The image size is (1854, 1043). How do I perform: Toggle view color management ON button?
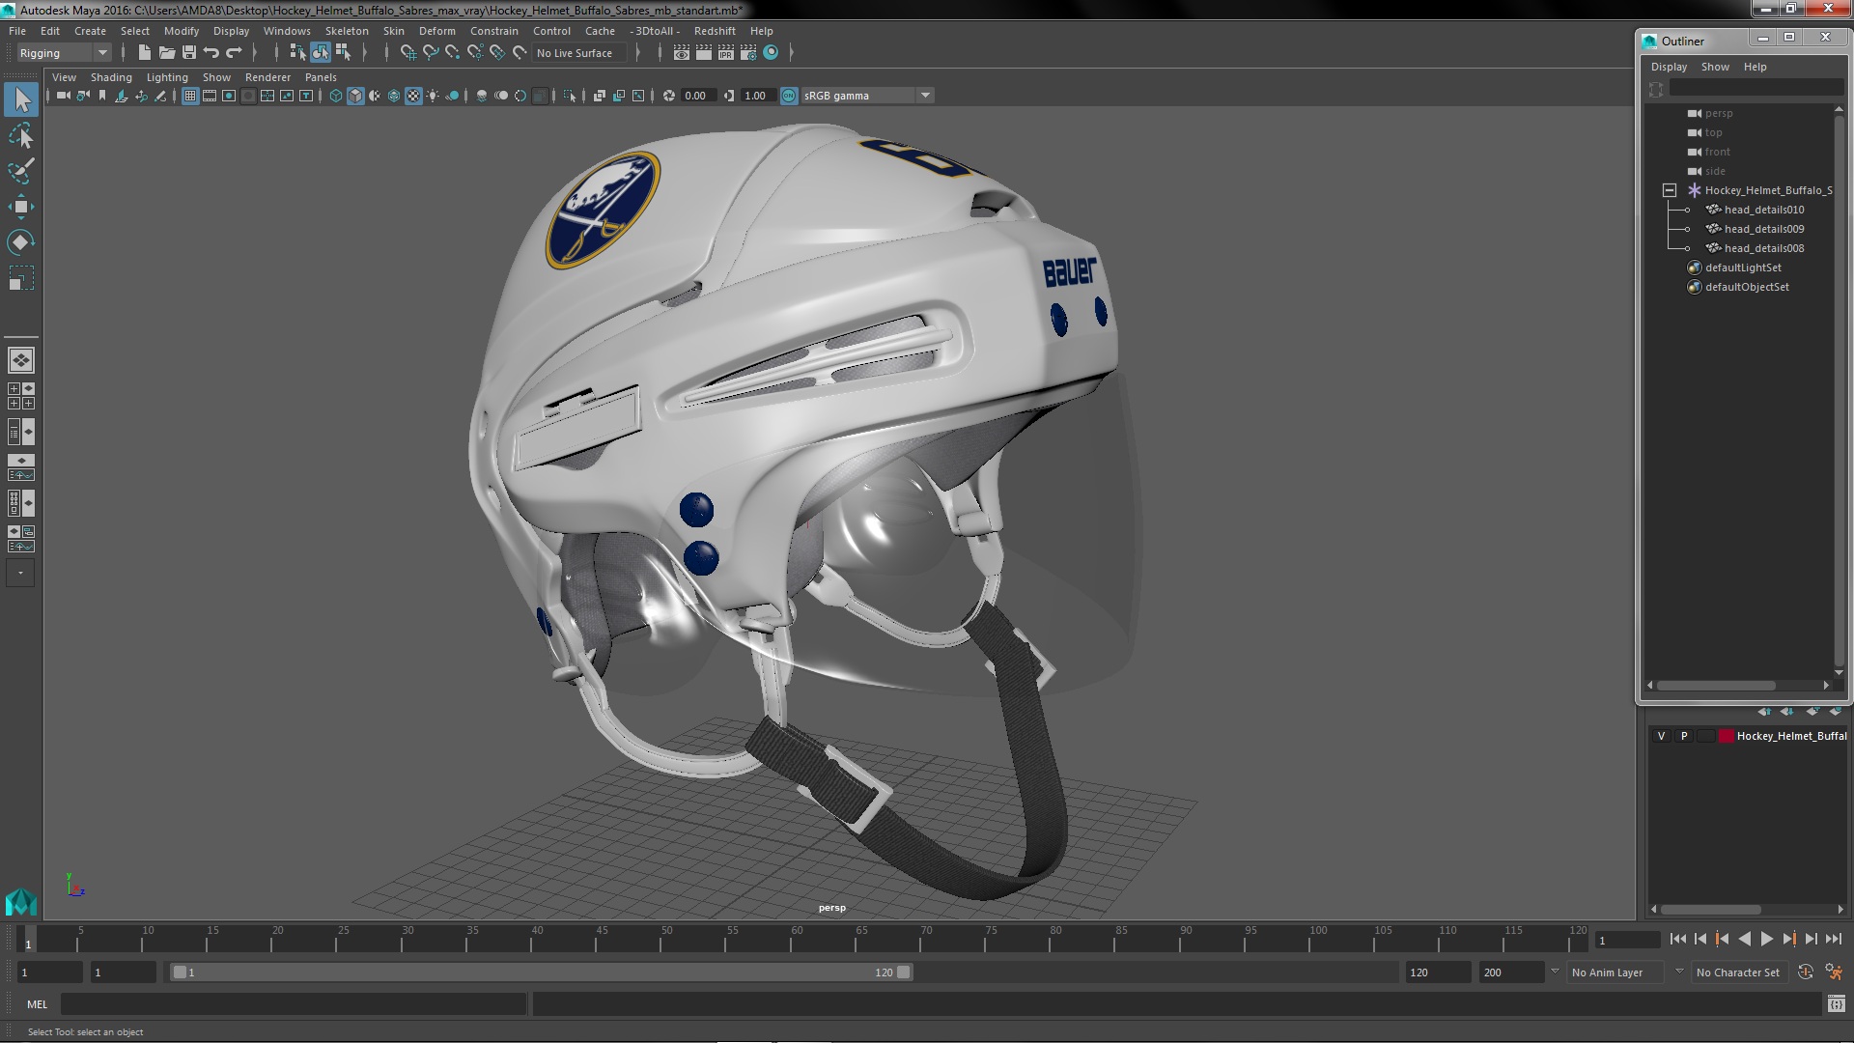(x=789, y=96)
